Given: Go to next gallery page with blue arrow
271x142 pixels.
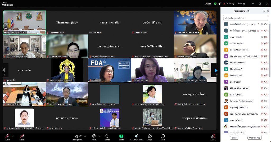Looking at the screenshot, I should pos(216,70).
